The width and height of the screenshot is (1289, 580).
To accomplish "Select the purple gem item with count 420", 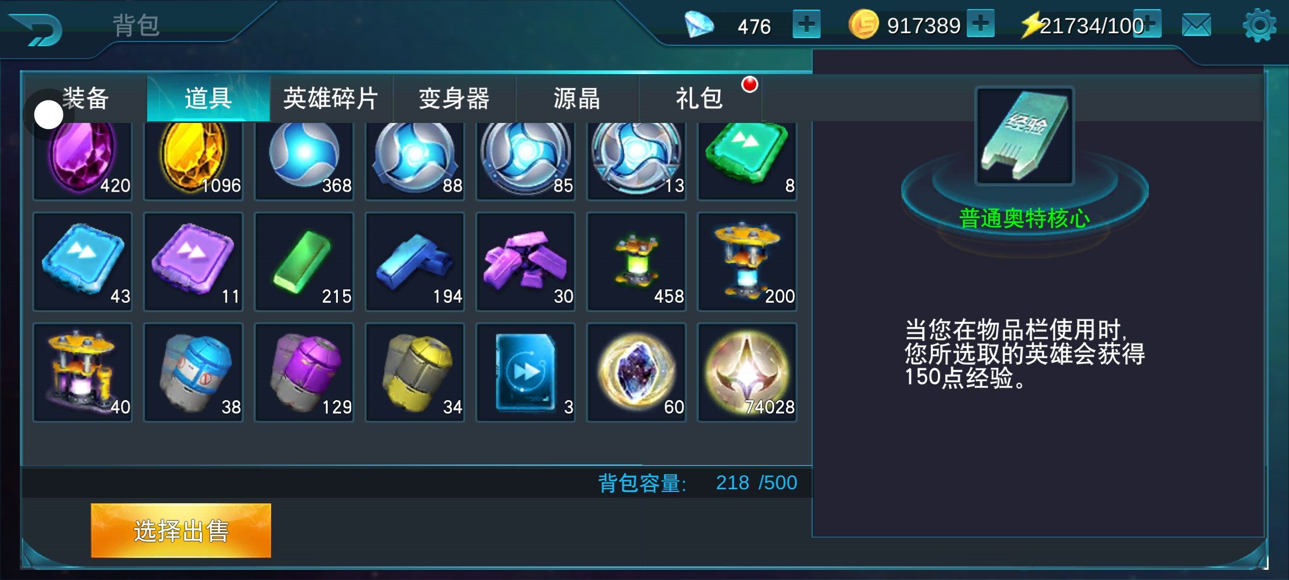I will pos(82,160).
